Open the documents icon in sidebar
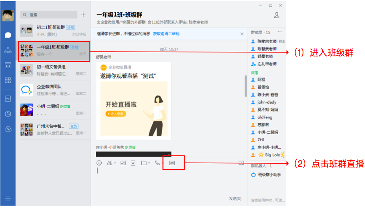 pyautogui.click(x=8, y=99)
